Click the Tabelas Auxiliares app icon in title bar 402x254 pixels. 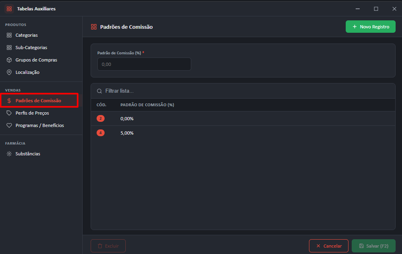9,9
